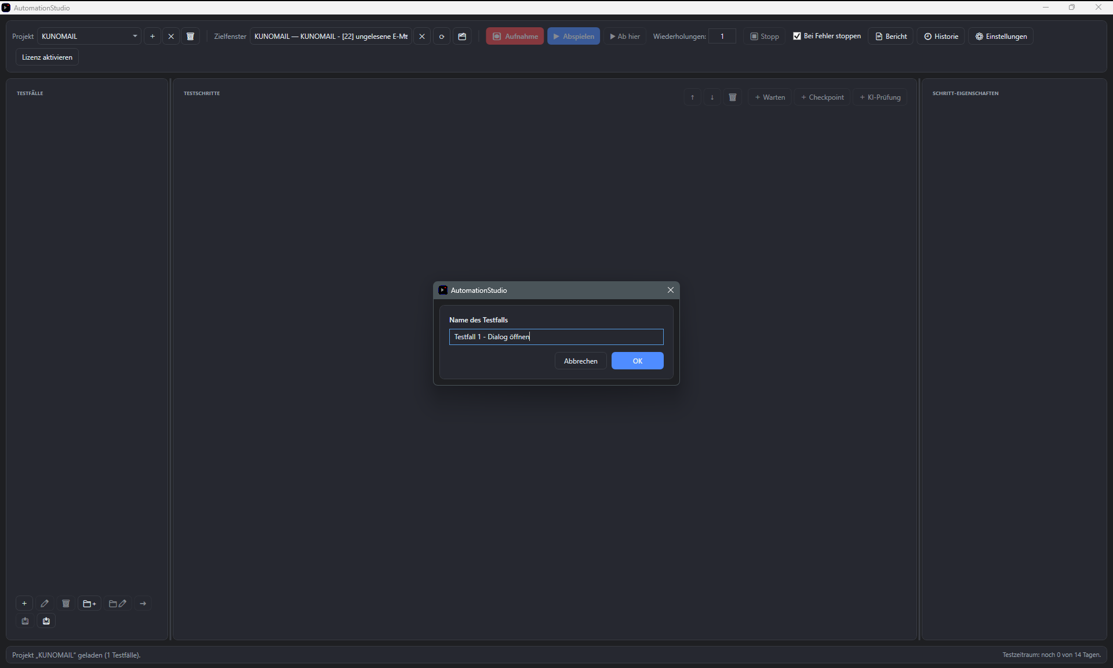Play the test with Abspielen
The height and width of the screenshot is (668, 1113).
(x=573, y=36)
